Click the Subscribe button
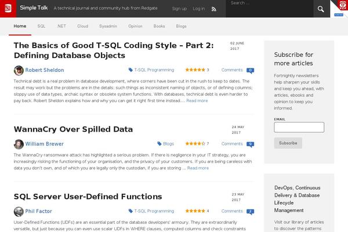Viewport: 348px width, 232px height. pos(288,143)
